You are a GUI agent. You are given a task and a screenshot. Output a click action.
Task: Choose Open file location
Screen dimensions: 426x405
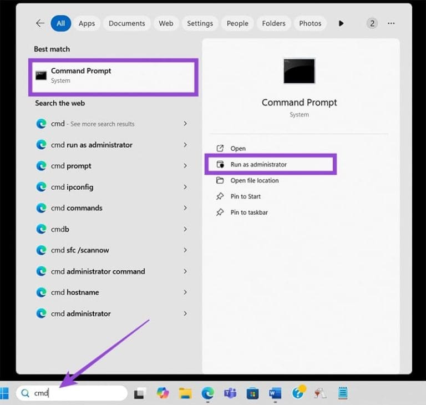tap(254, 180)
